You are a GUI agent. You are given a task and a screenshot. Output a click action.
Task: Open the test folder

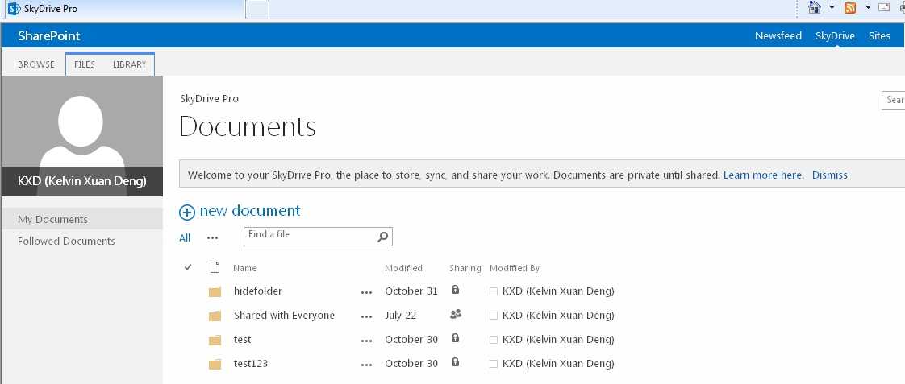point(243,340)
